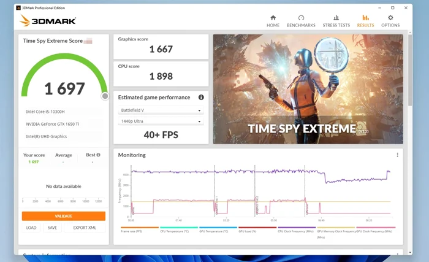
Task: Open Monitoring panel three-dot menu
Action: click(x=397, y=155)
